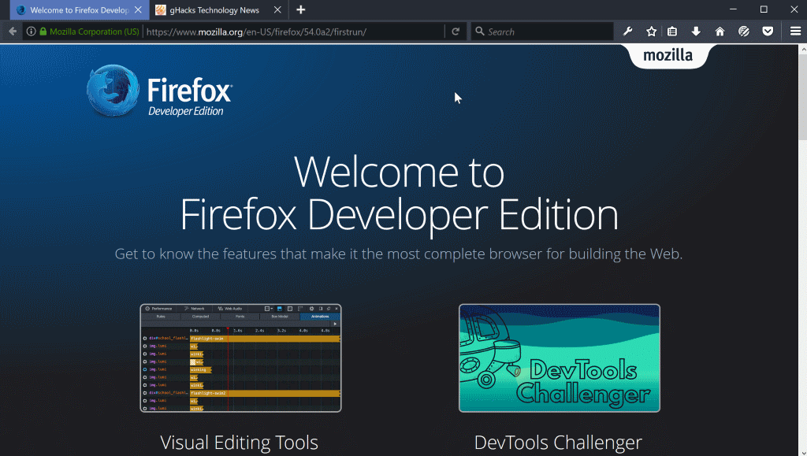Go back with the back arrow

[x=13, y=32]
